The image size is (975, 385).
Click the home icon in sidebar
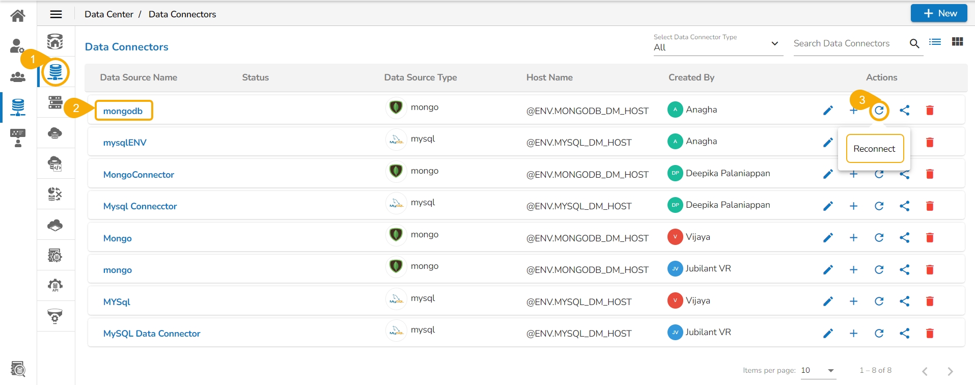[18, 16]
